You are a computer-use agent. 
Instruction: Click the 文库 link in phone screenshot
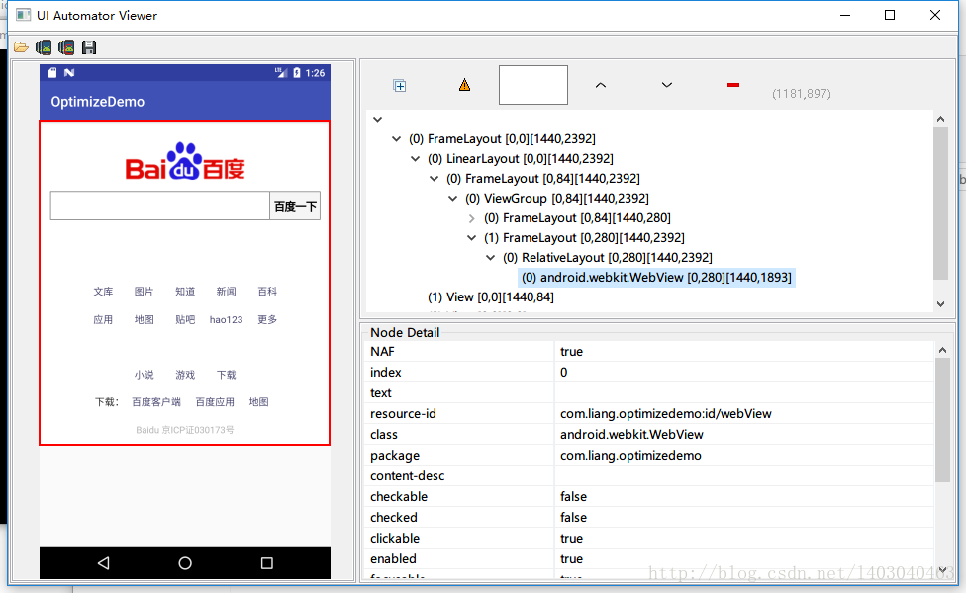tap(103, 292)
